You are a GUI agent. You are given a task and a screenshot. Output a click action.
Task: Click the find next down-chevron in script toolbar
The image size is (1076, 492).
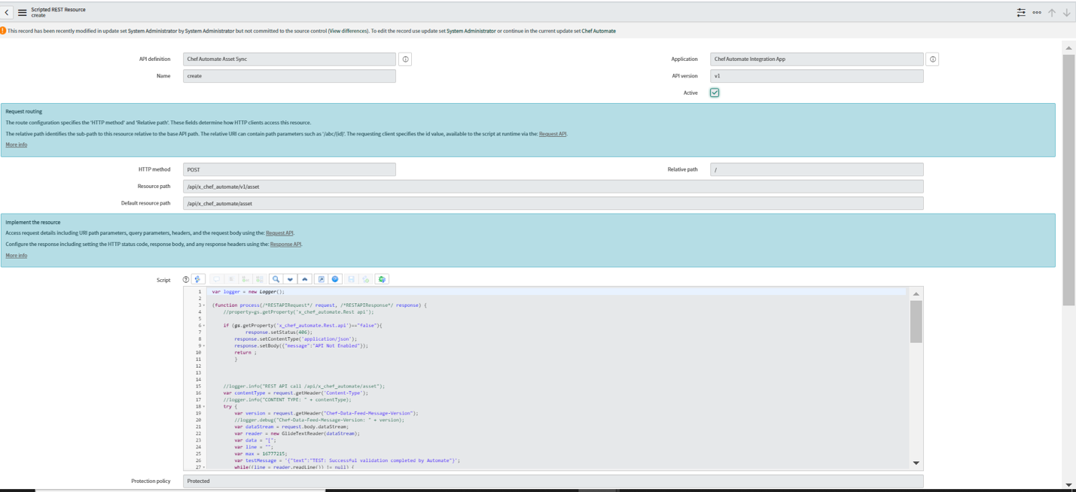[x=290, y=279]
